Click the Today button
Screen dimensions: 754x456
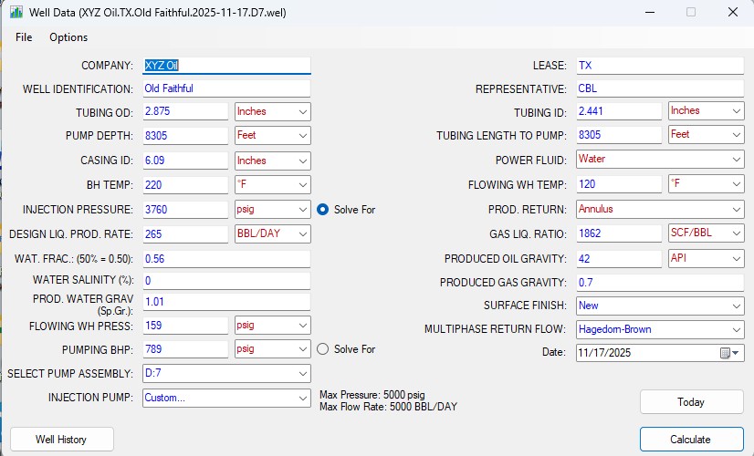[691, 402]
